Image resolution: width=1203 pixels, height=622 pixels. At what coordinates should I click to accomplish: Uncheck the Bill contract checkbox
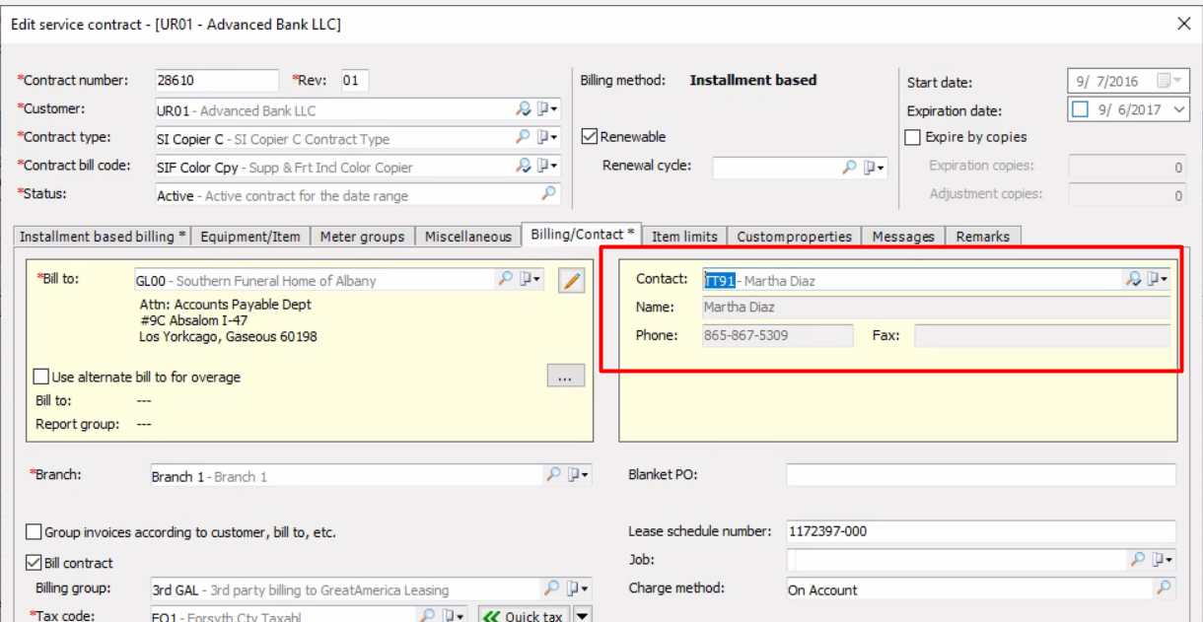34,563
